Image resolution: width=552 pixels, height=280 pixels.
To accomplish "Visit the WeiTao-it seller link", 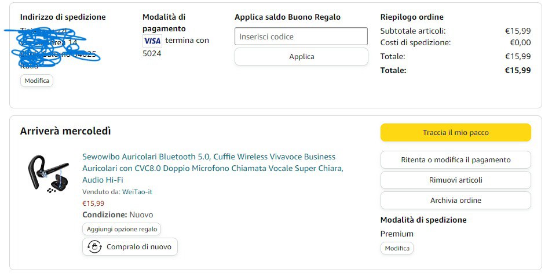I will (x=137, y=192).
